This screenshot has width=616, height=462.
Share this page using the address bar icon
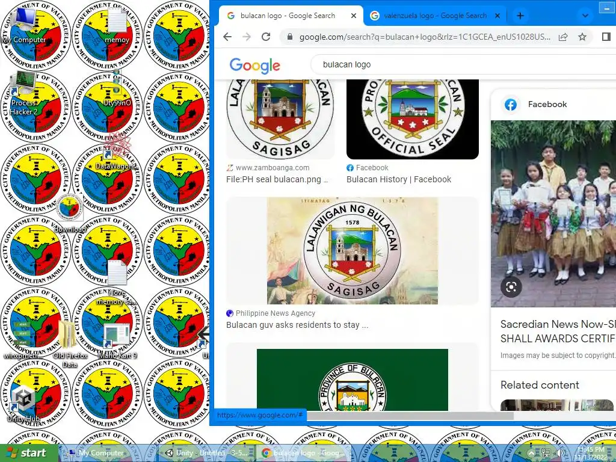[x=563, y=37]
